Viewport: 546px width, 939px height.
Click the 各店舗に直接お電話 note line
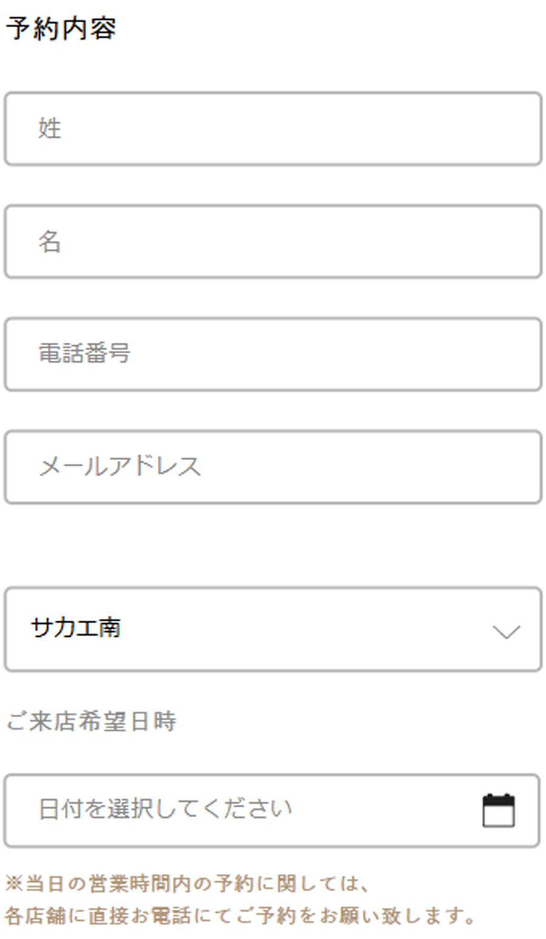pos(240,915)
